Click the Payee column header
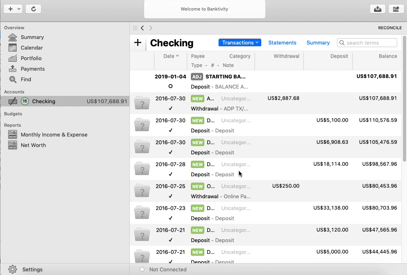 (x=198, y=56)
